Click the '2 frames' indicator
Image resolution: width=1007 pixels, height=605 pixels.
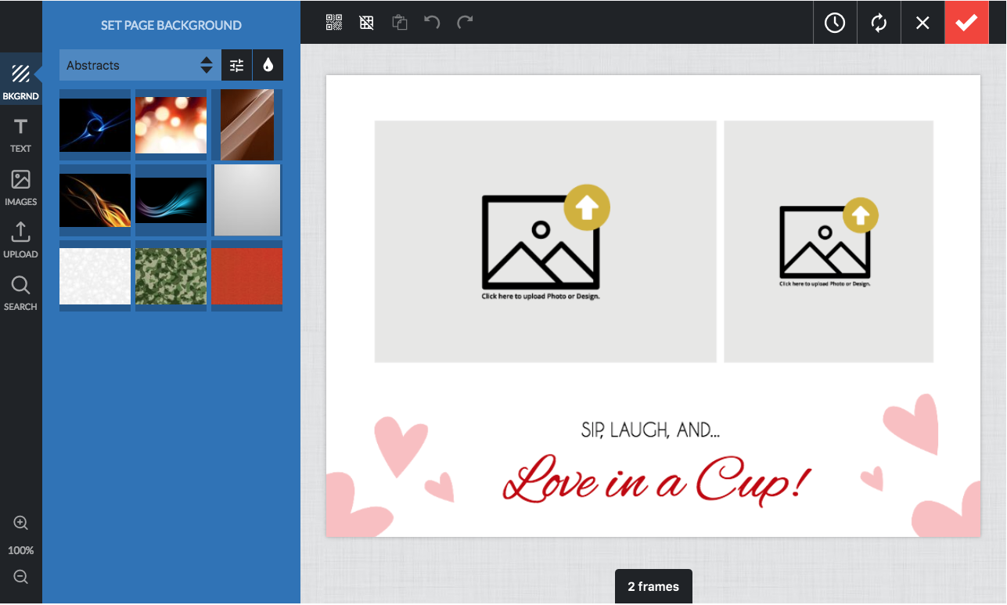[x=653, y=586]
